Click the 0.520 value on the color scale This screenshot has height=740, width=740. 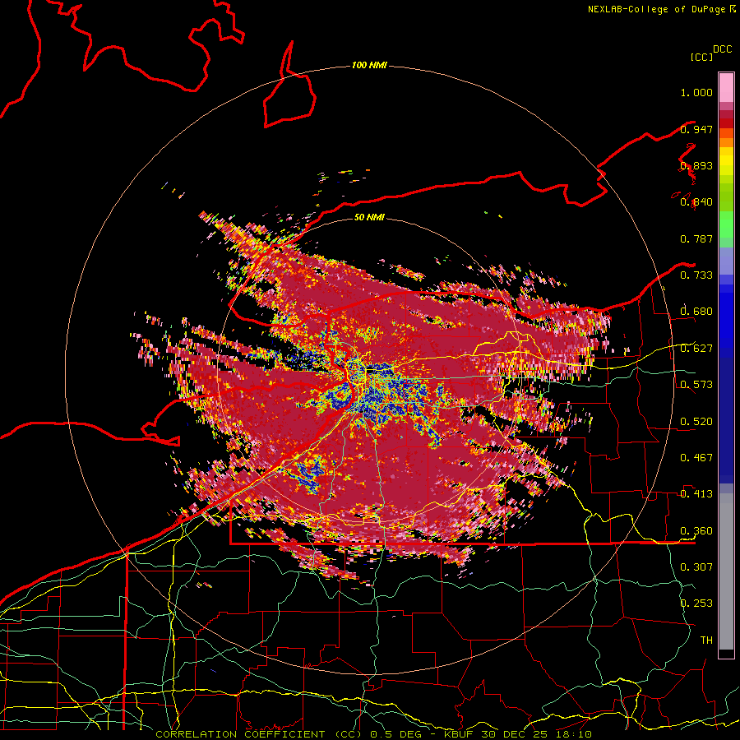[x=696, y=422]
